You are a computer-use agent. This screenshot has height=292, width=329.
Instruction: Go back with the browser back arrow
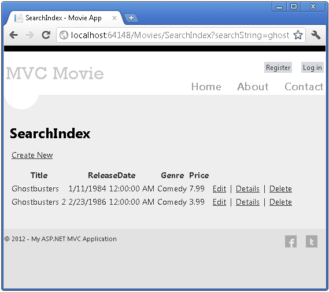coord(14,35)
